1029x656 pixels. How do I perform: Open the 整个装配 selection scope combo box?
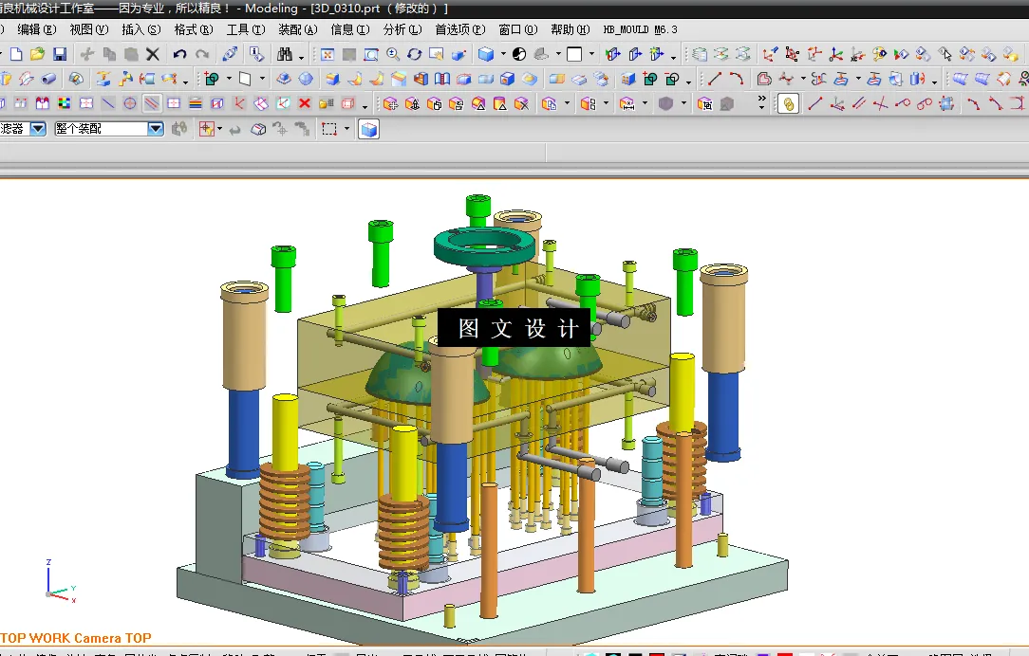click(x=109, y=129)
